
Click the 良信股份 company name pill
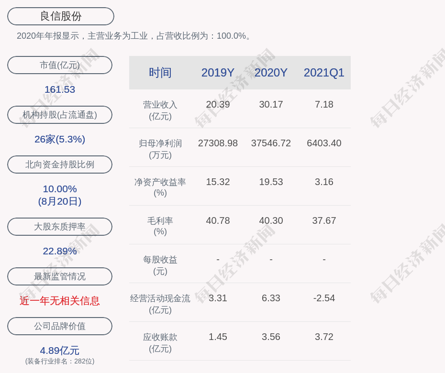pyautogui.click(x=61, y=16)
